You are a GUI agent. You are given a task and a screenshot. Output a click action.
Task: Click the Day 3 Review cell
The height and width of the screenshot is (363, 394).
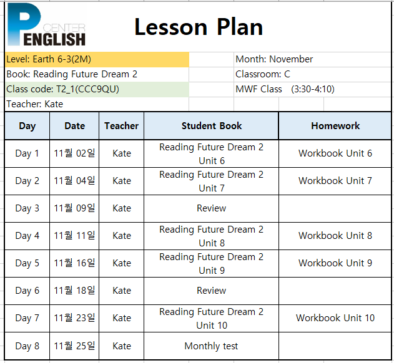[211, 208]
